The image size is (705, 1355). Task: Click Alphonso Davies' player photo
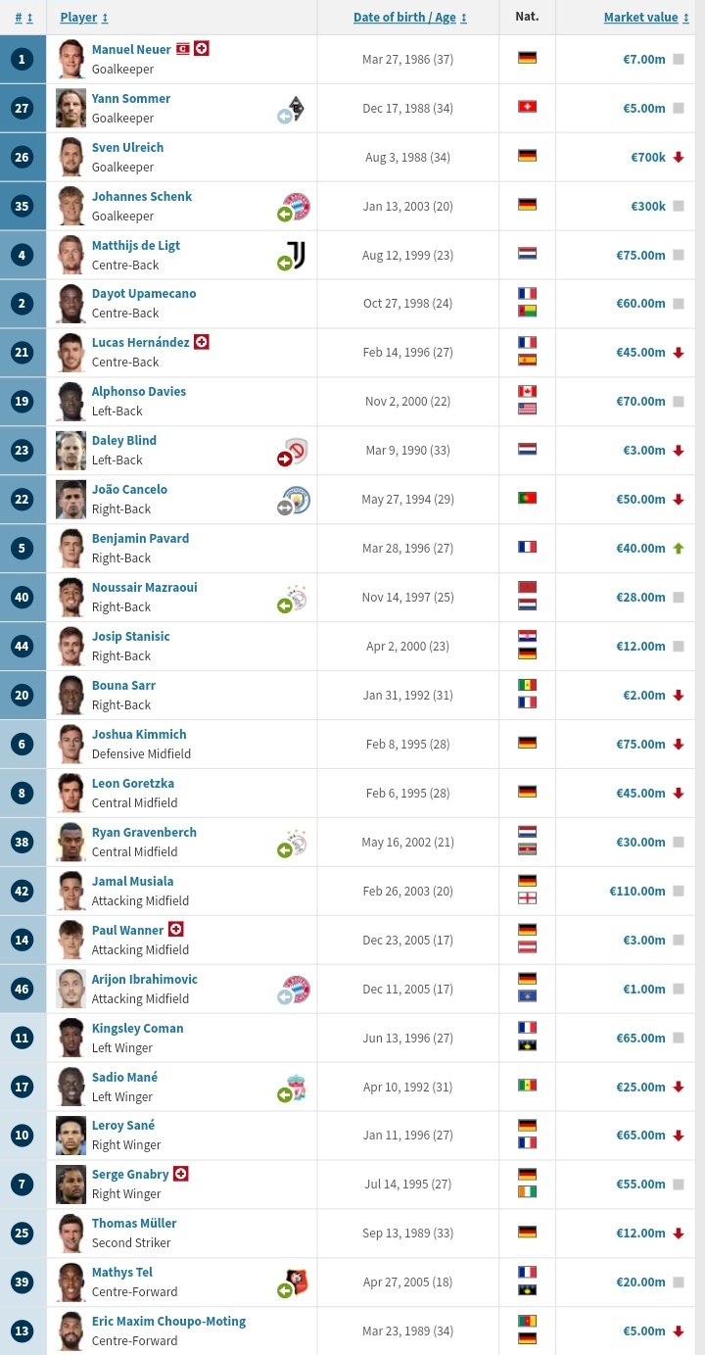click(70, 401)
